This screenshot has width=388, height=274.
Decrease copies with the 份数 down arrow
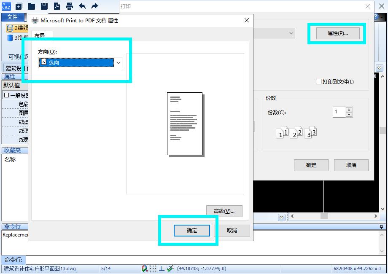[x=349, y=115]
